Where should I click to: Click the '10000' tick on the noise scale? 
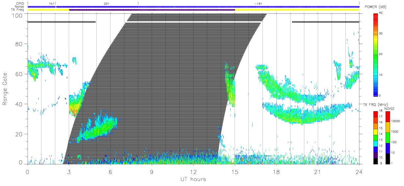click(x=396, y=121)
